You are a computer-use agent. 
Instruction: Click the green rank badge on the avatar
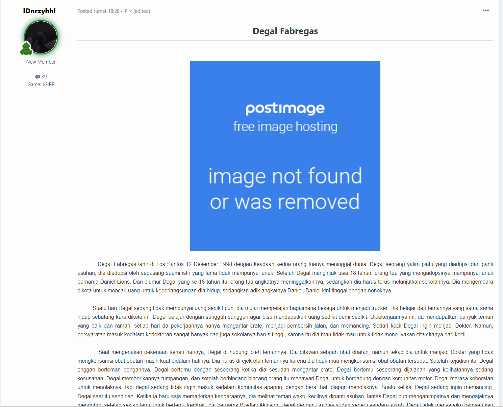26,48
